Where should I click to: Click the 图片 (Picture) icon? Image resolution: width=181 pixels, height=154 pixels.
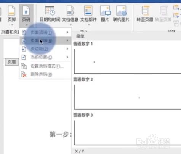[105, 11]
